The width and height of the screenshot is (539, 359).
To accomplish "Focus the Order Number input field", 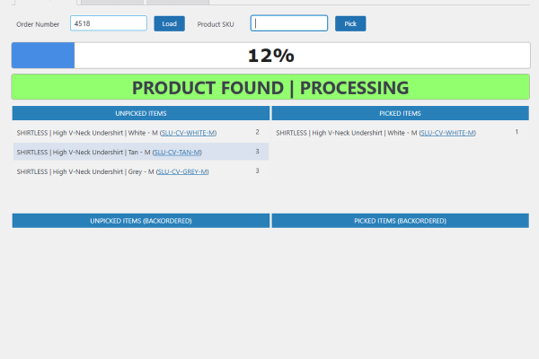I will 108,23.
